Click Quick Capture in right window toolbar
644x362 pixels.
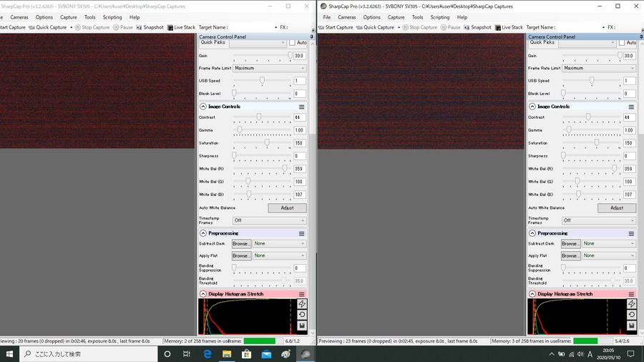375,27
